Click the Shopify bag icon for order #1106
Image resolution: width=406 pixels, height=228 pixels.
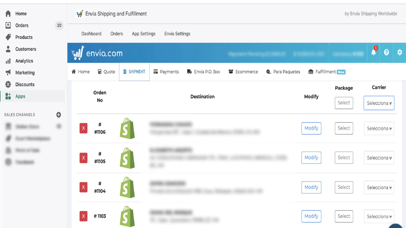tap(127, 128)
